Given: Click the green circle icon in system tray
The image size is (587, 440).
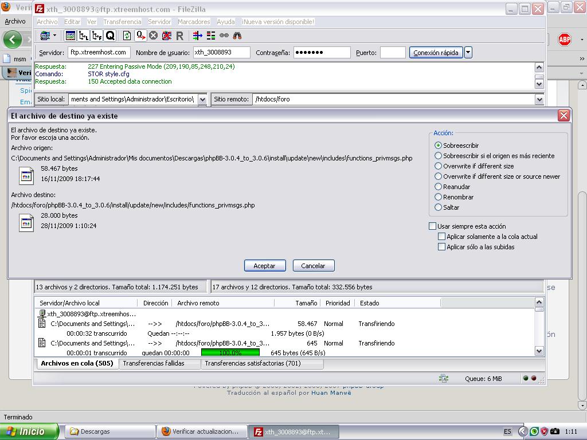Looking at the screenshot, I should point(534,431).
